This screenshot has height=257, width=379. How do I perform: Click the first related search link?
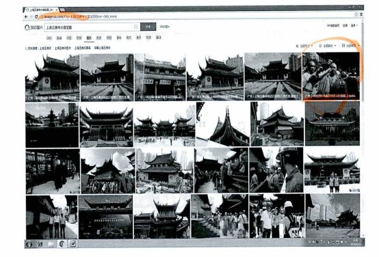point(45,49)
